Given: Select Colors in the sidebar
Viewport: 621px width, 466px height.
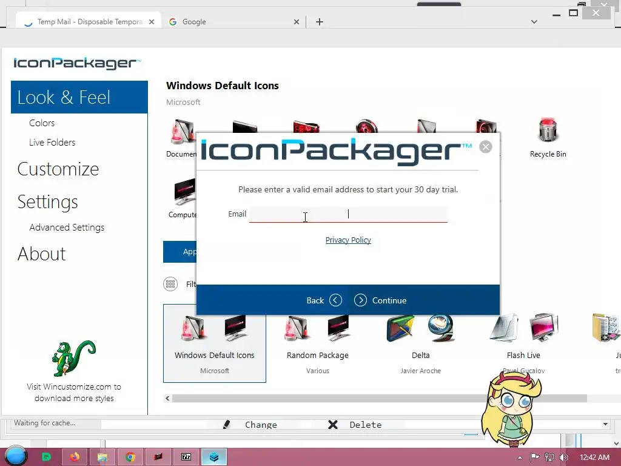Looking at the screenshot, I should pos(42,123).
